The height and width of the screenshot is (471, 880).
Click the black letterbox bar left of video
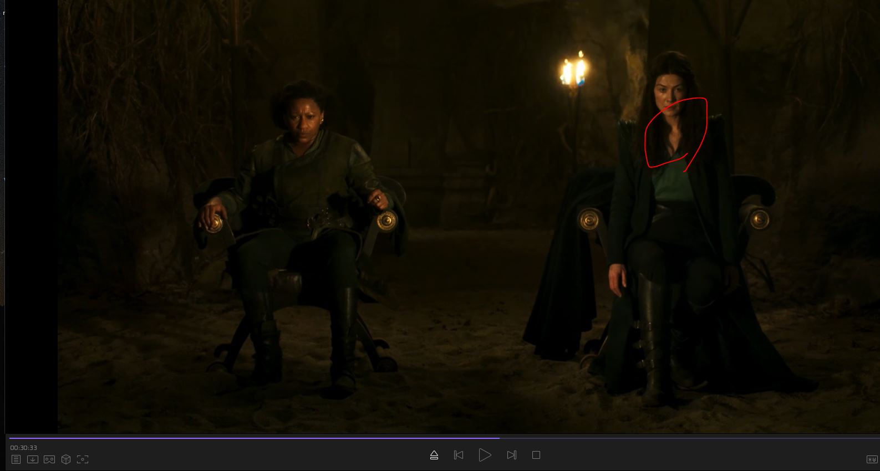[31, 222]
